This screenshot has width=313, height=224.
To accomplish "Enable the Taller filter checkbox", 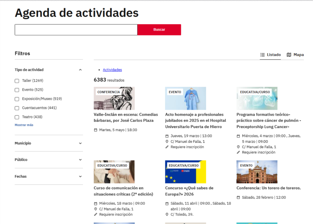I will (17, 81).
